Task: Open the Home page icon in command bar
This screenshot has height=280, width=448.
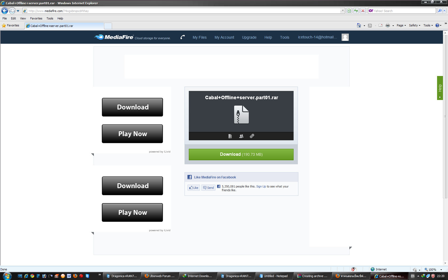Action: click(359, 25)
